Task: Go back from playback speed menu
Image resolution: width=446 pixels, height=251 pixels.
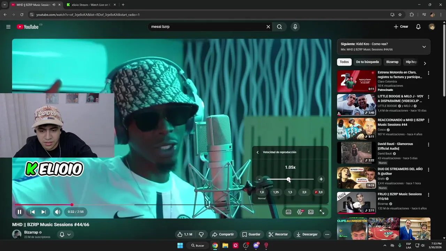Action: pyautogui.click(x=257, y=152)
